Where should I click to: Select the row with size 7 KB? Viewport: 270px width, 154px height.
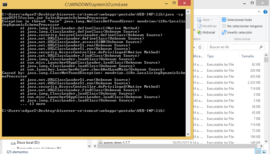[x=228, y=119]
